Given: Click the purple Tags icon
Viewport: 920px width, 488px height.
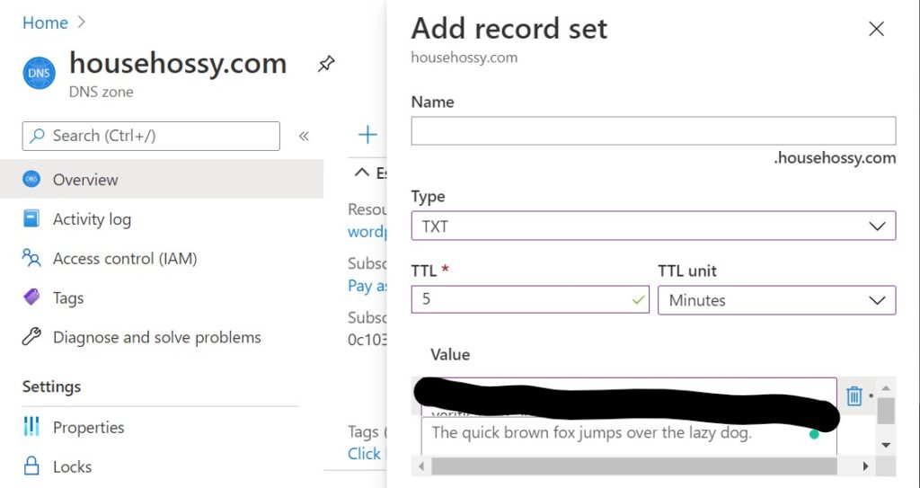Looking at the screenshot, I should [x=31, y=297].
